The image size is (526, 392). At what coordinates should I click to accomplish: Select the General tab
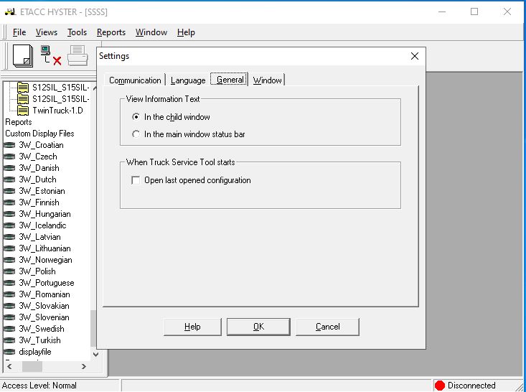coord(230,80)
